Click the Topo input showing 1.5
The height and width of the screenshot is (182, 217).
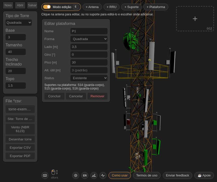click(16, 86)
